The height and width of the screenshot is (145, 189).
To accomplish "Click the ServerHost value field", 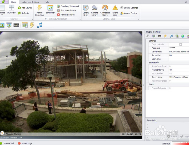I will [x=179, y=52].
